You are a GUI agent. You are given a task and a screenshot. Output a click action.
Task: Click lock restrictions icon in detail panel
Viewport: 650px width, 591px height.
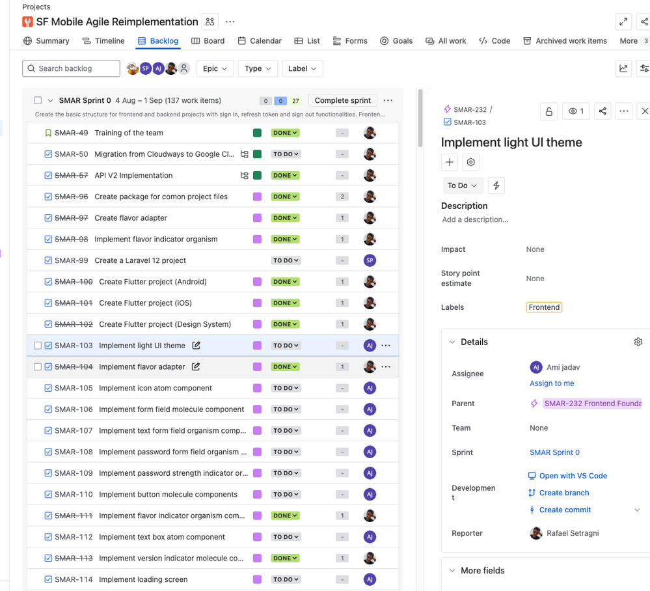[549, 111]
